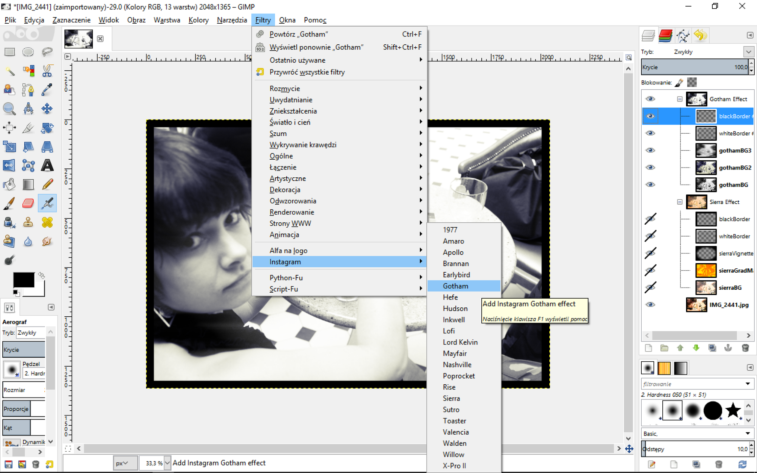
Task: Create a new layer in Layers panel
Action: (649, 348)
